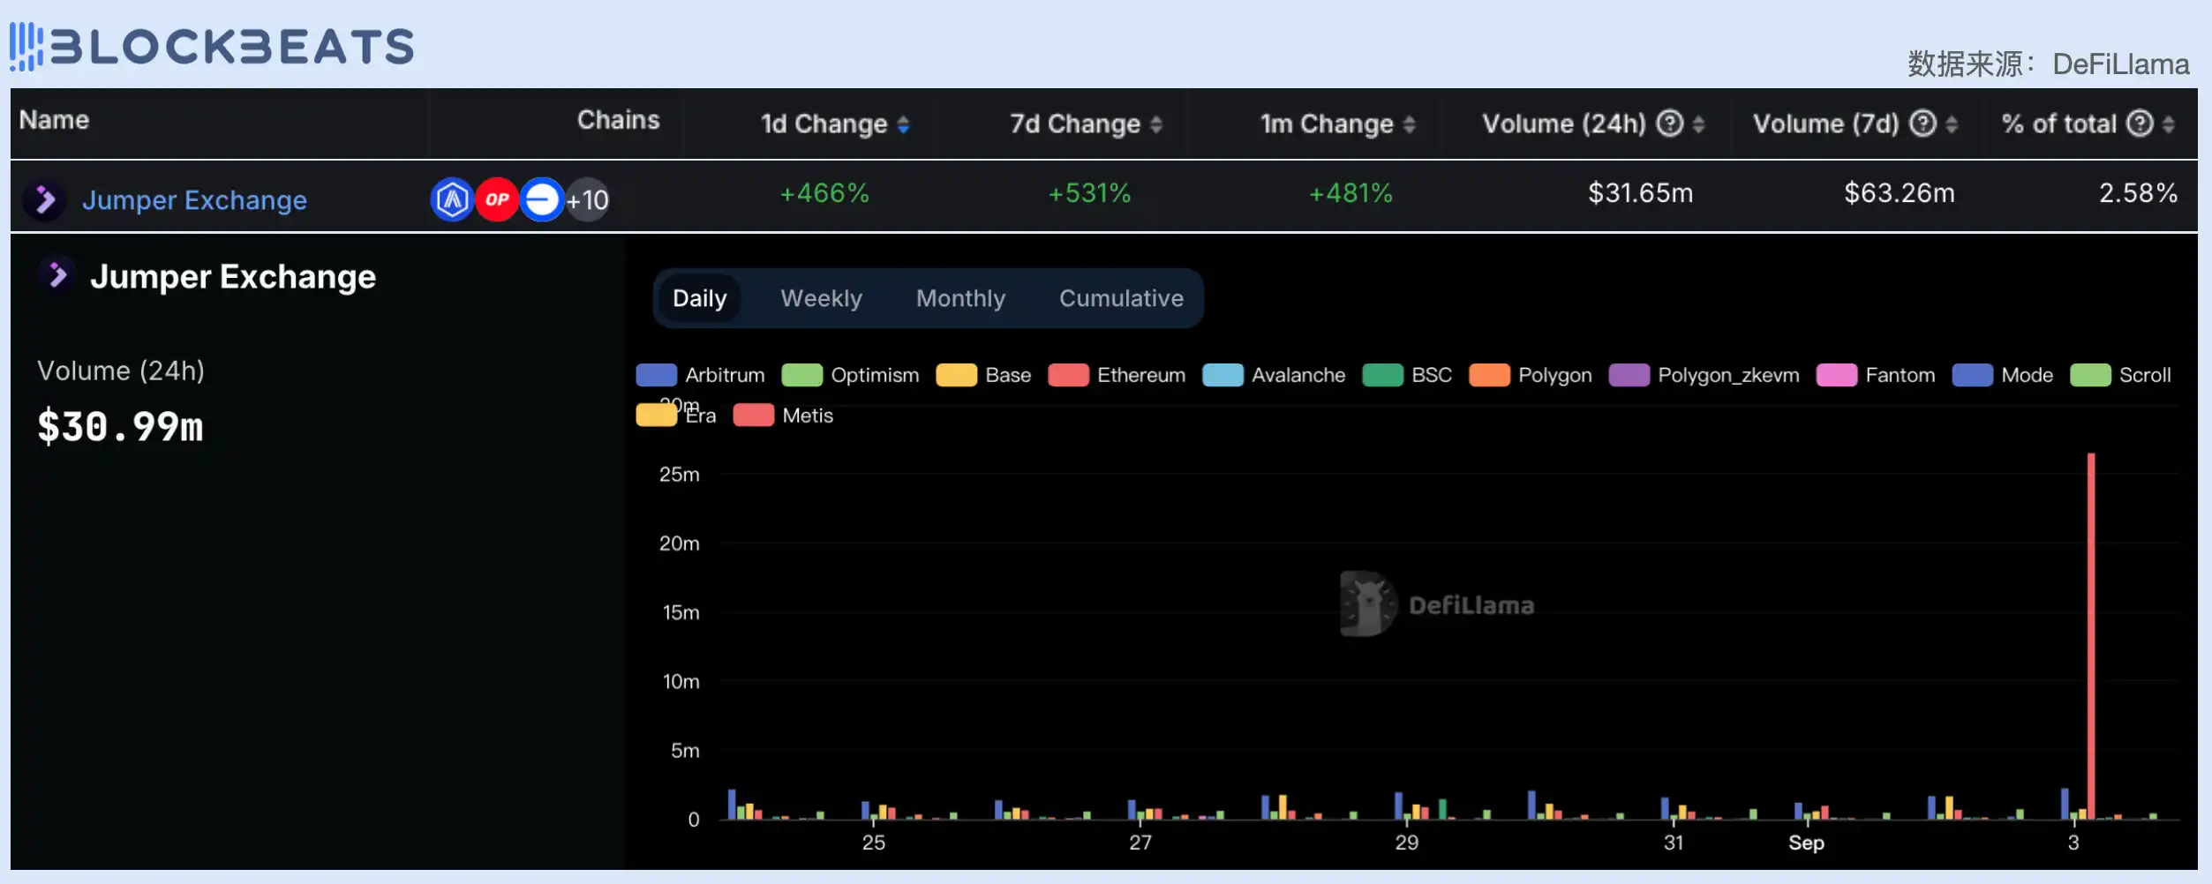Image resolution: width=2212 pixels, height=884 pixels.
Task: Click the BlockBeats logo
Action: click(212, 46)
